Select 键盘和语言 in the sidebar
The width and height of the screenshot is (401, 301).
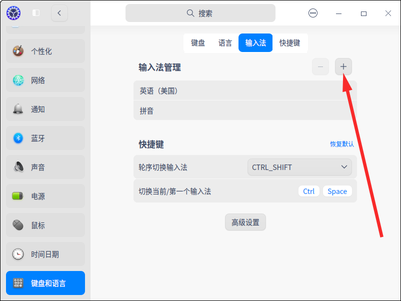[45, 283]
